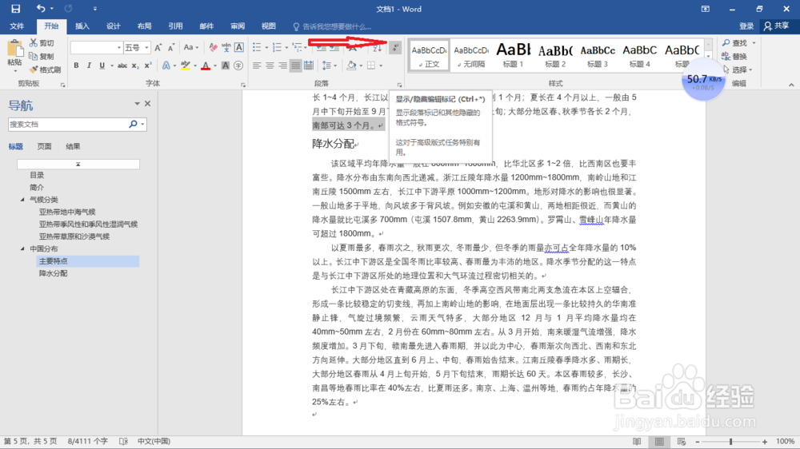Switch to the web layout view icon in the status bar

pyautogui.click(x=682, y=441)
